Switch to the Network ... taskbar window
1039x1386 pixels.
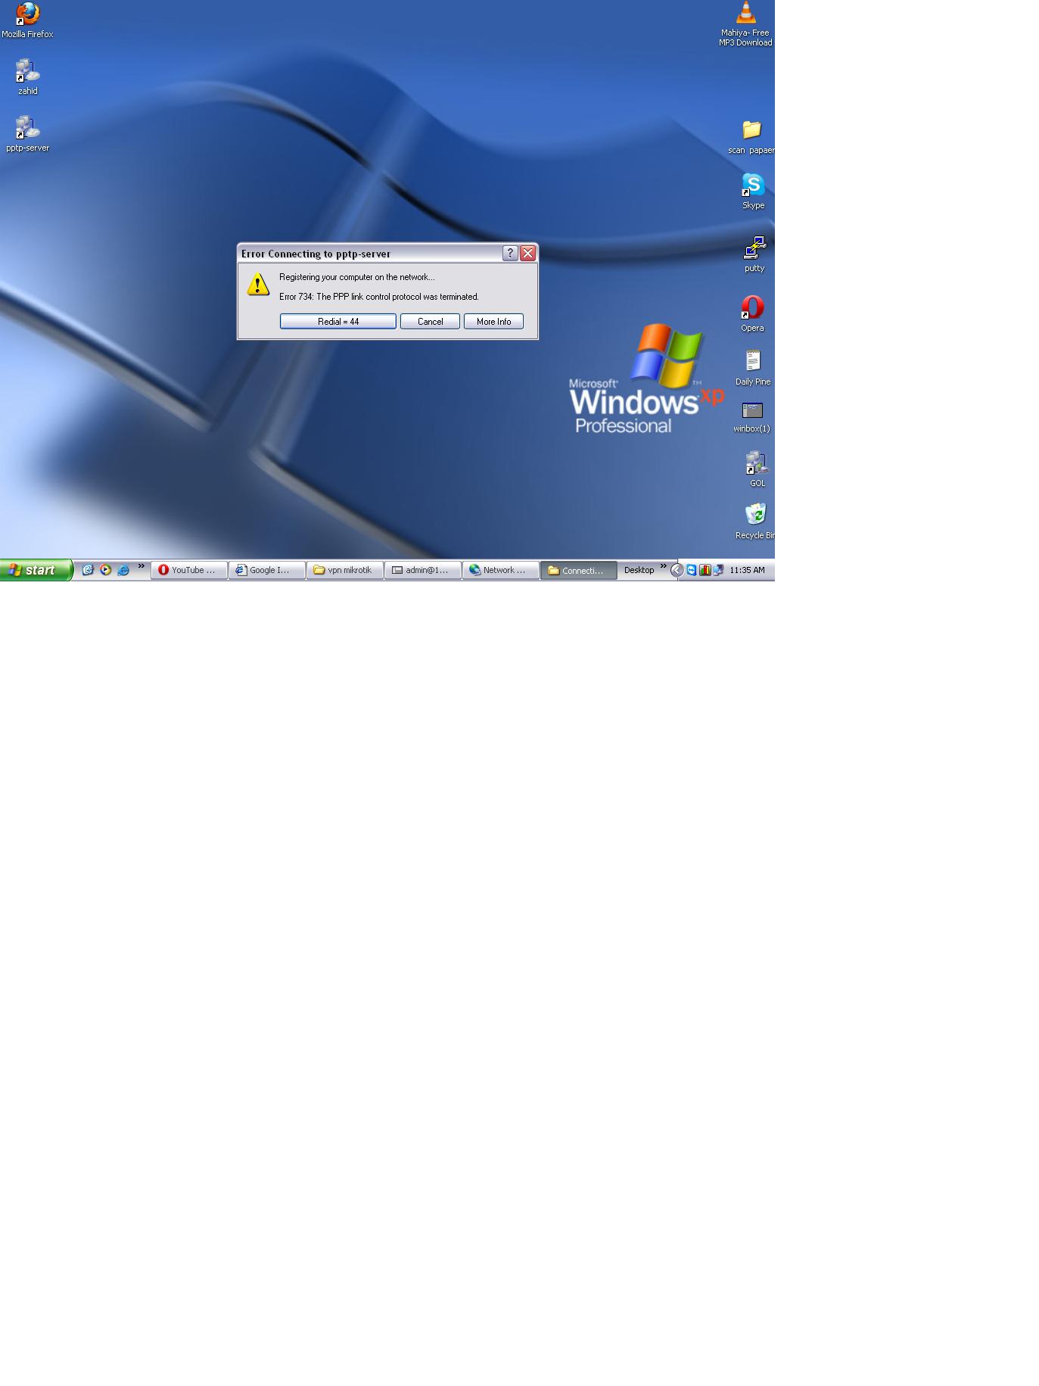point(501,570)
